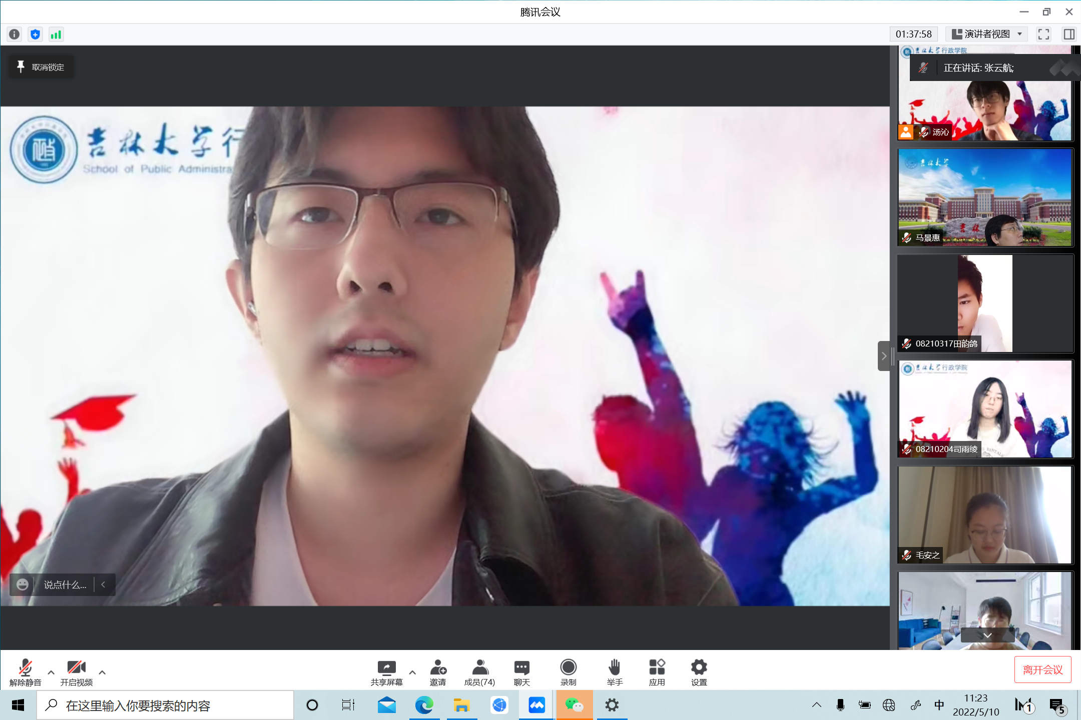This screenshot has width=1081, height=720.
Task: Click the 说点什么 chat input field
Action: tap(65, 584)
